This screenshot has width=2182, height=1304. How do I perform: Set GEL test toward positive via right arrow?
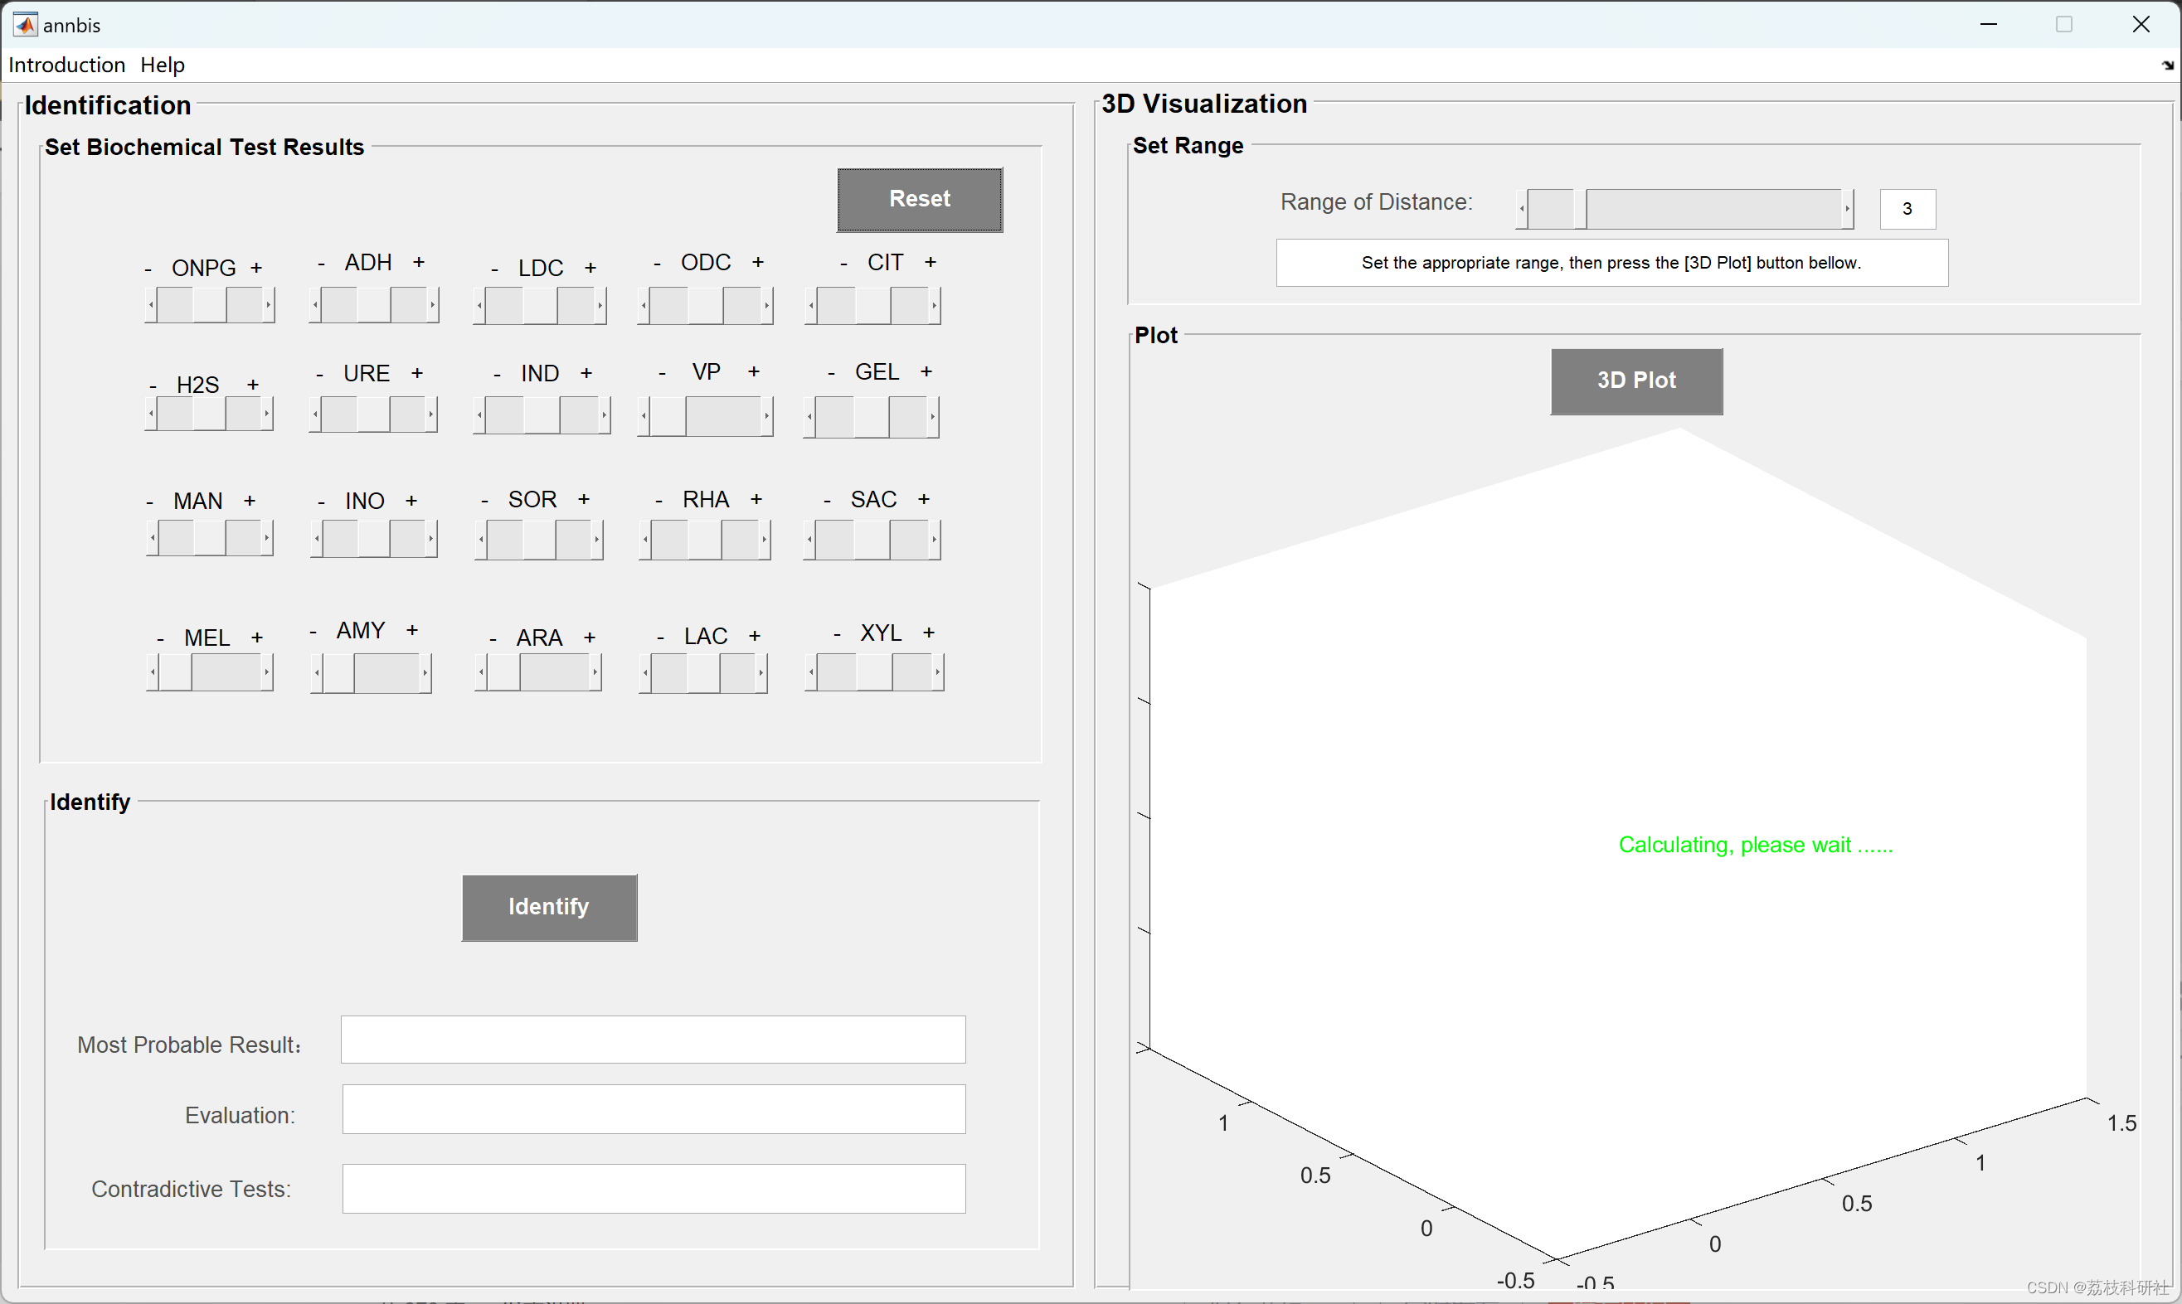tap(933, 415)
